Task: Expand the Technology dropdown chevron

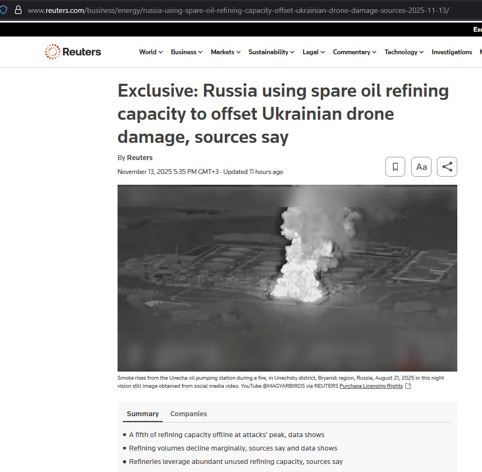Action: coord(421,52)
